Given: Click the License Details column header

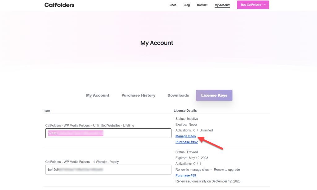Looking at the screenshot, I should tap(185, 110).
